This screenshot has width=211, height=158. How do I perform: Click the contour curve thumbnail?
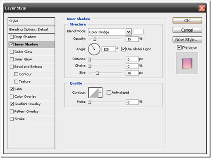[94, 92]
